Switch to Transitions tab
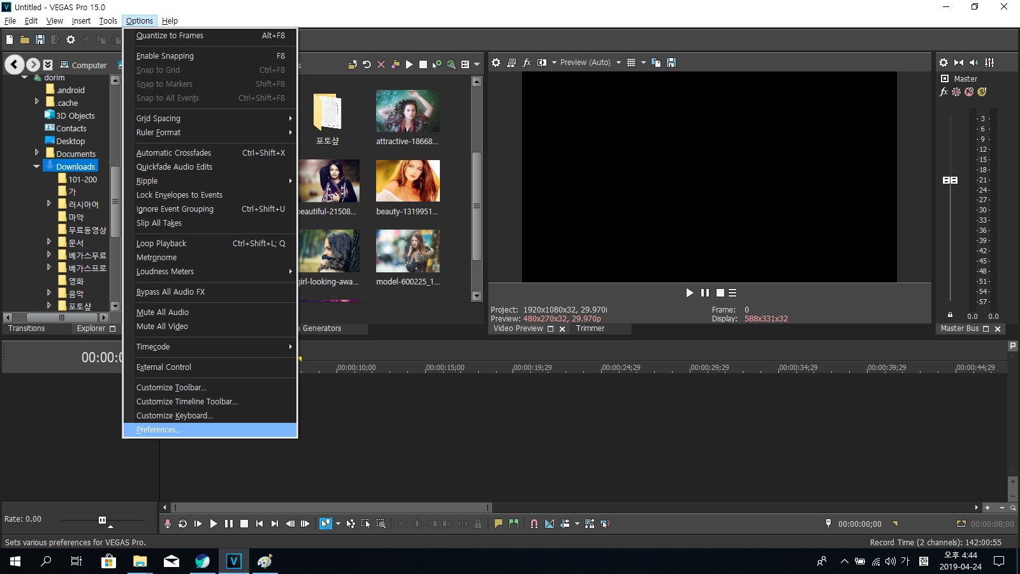Viewport: 1020px width, 574px height. coord(27,328)
